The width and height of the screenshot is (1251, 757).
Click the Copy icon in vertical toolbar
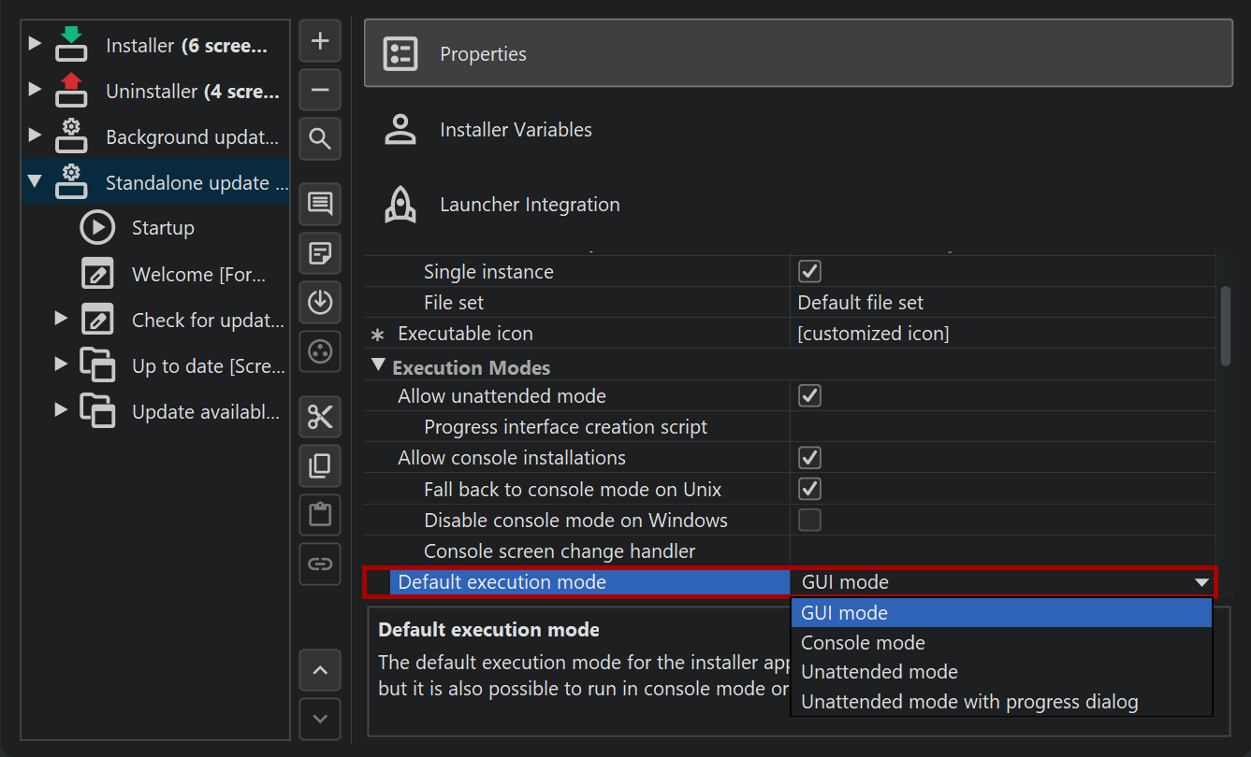point(320,465)
